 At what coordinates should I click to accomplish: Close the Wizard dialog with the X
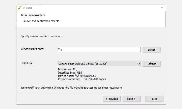tap(162, 8)
